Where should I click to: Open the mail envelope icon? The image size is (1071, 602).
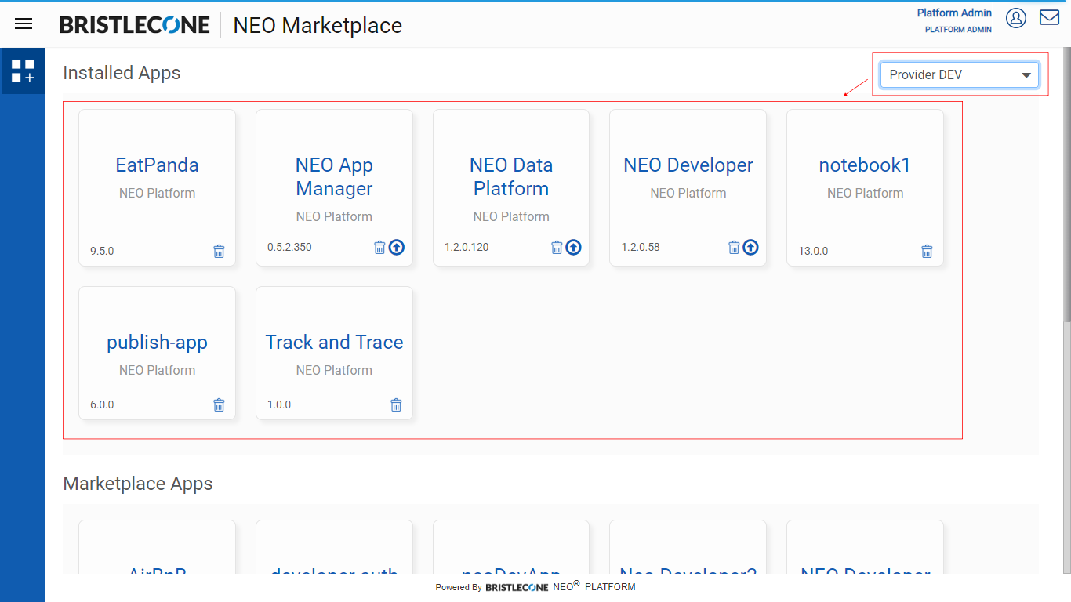1049,17
